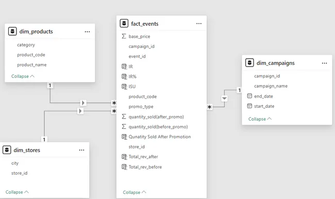Collapse the dim_campaigns table
Viewport: 335px width, 199px height.
pos(260,119)
